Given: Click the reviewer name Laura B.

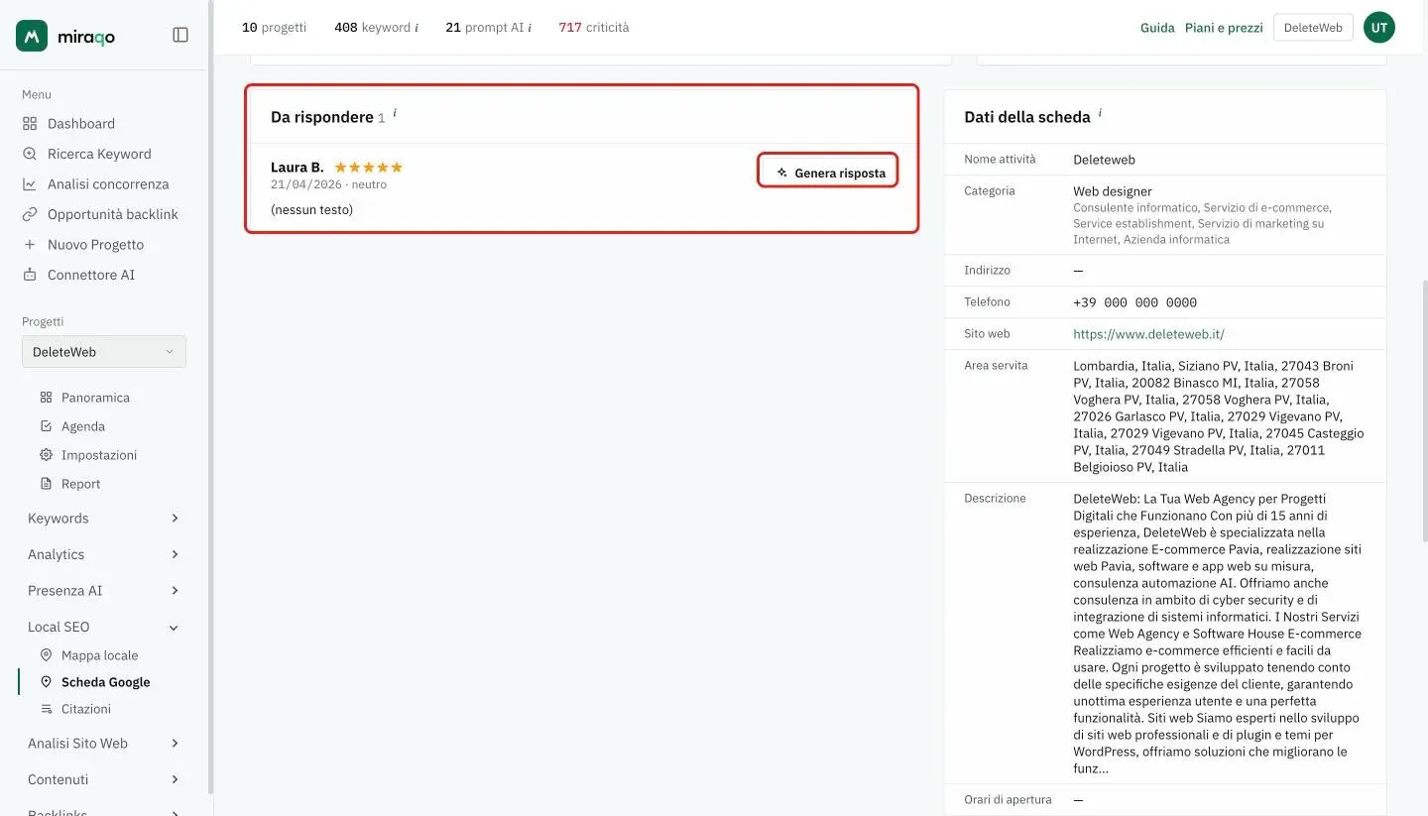Looking at the screenshot, I should tap(297, 168).
